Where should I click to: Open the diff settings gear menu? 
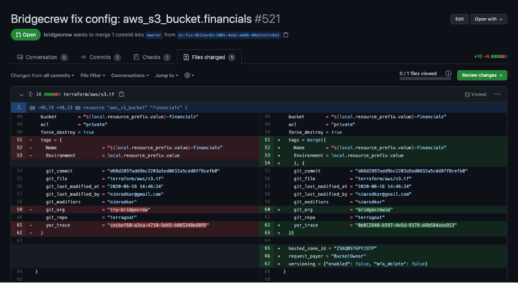[x=189, y=76]
